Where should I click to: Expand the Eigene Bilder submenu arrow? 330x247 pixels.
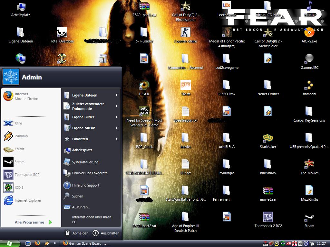tap(117, 117)
